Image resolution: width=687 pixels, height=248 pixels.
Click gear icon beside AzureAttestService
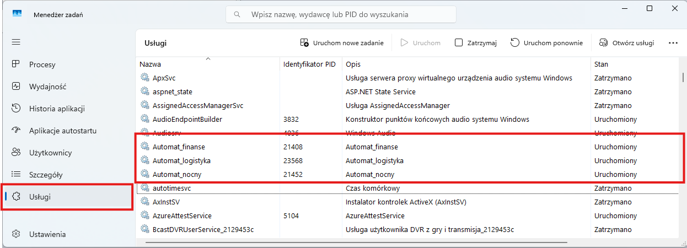pyautogui.click(x=145, y=215)
